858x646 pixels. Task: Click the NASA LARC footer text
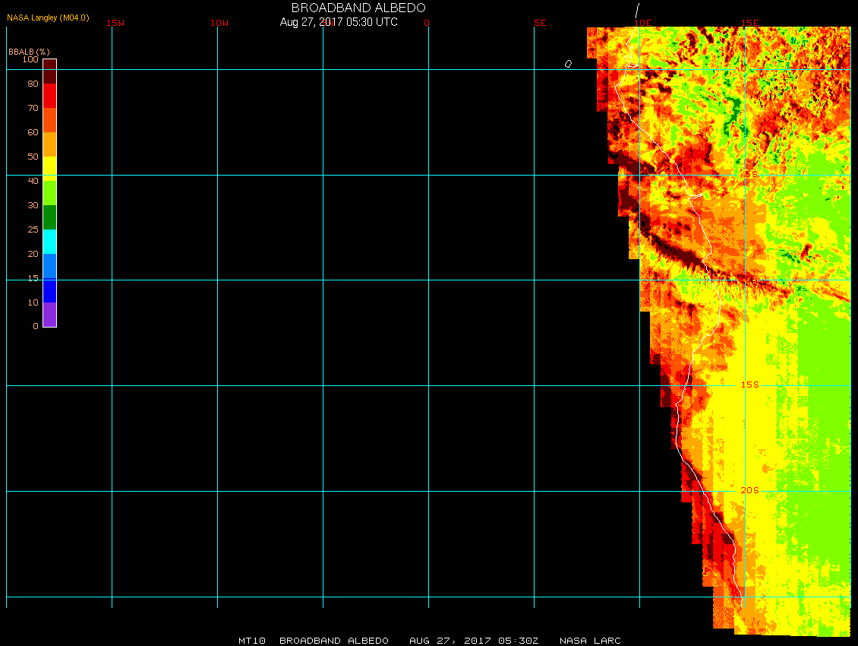pyautogui.click(x=590, y=641)
